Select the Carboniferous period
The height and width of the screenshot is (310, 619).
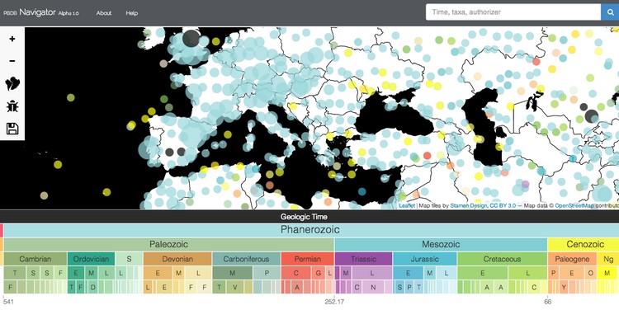(246, 259)
